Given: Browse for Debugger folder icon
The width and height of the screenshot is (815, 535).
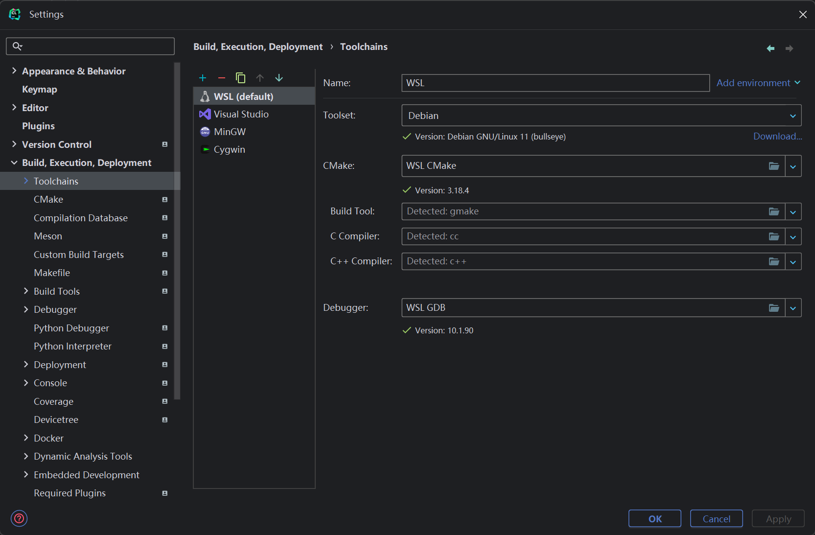Looking at the screenshot, I should [x=774, y=308].
